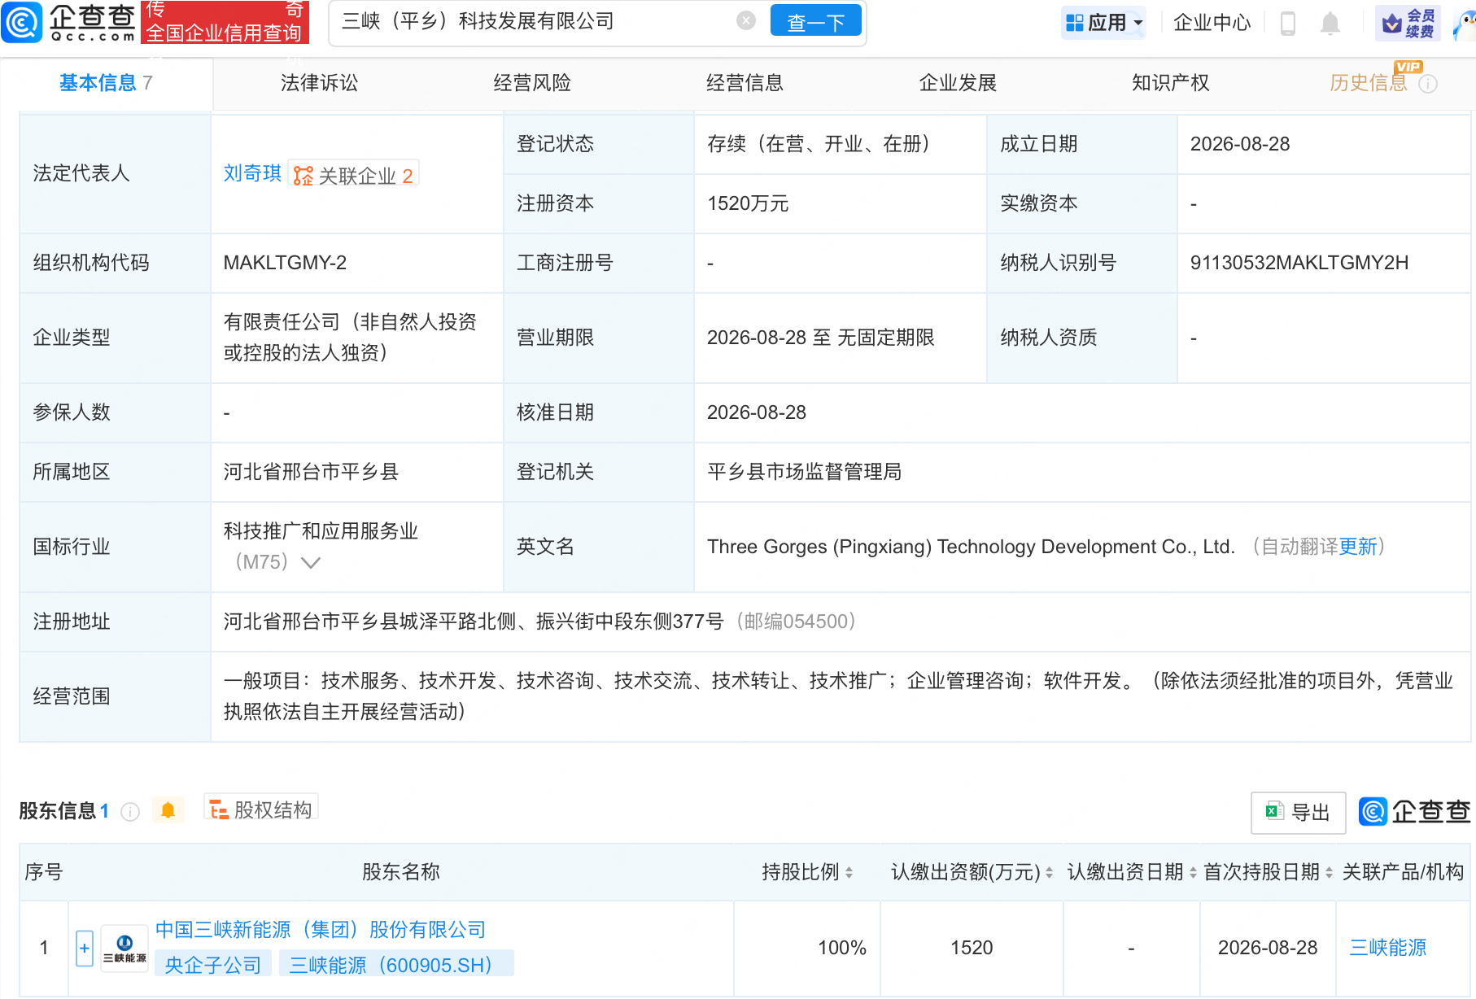Switch to 经营信息 tab

[x=745, y=82]
